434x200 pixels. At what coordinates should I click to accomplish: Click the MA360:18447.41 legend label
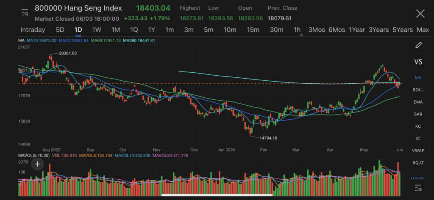pos(139,41)
